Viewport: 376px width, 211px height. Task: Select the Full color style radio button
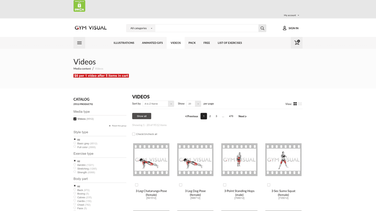click(75, 147)
